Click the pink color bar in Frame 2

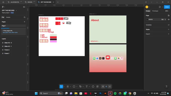53,41
